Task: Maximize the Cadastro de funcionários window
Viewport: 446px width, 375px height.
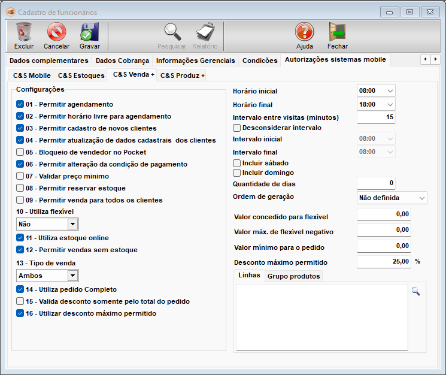Action: [x=409, y=12]
